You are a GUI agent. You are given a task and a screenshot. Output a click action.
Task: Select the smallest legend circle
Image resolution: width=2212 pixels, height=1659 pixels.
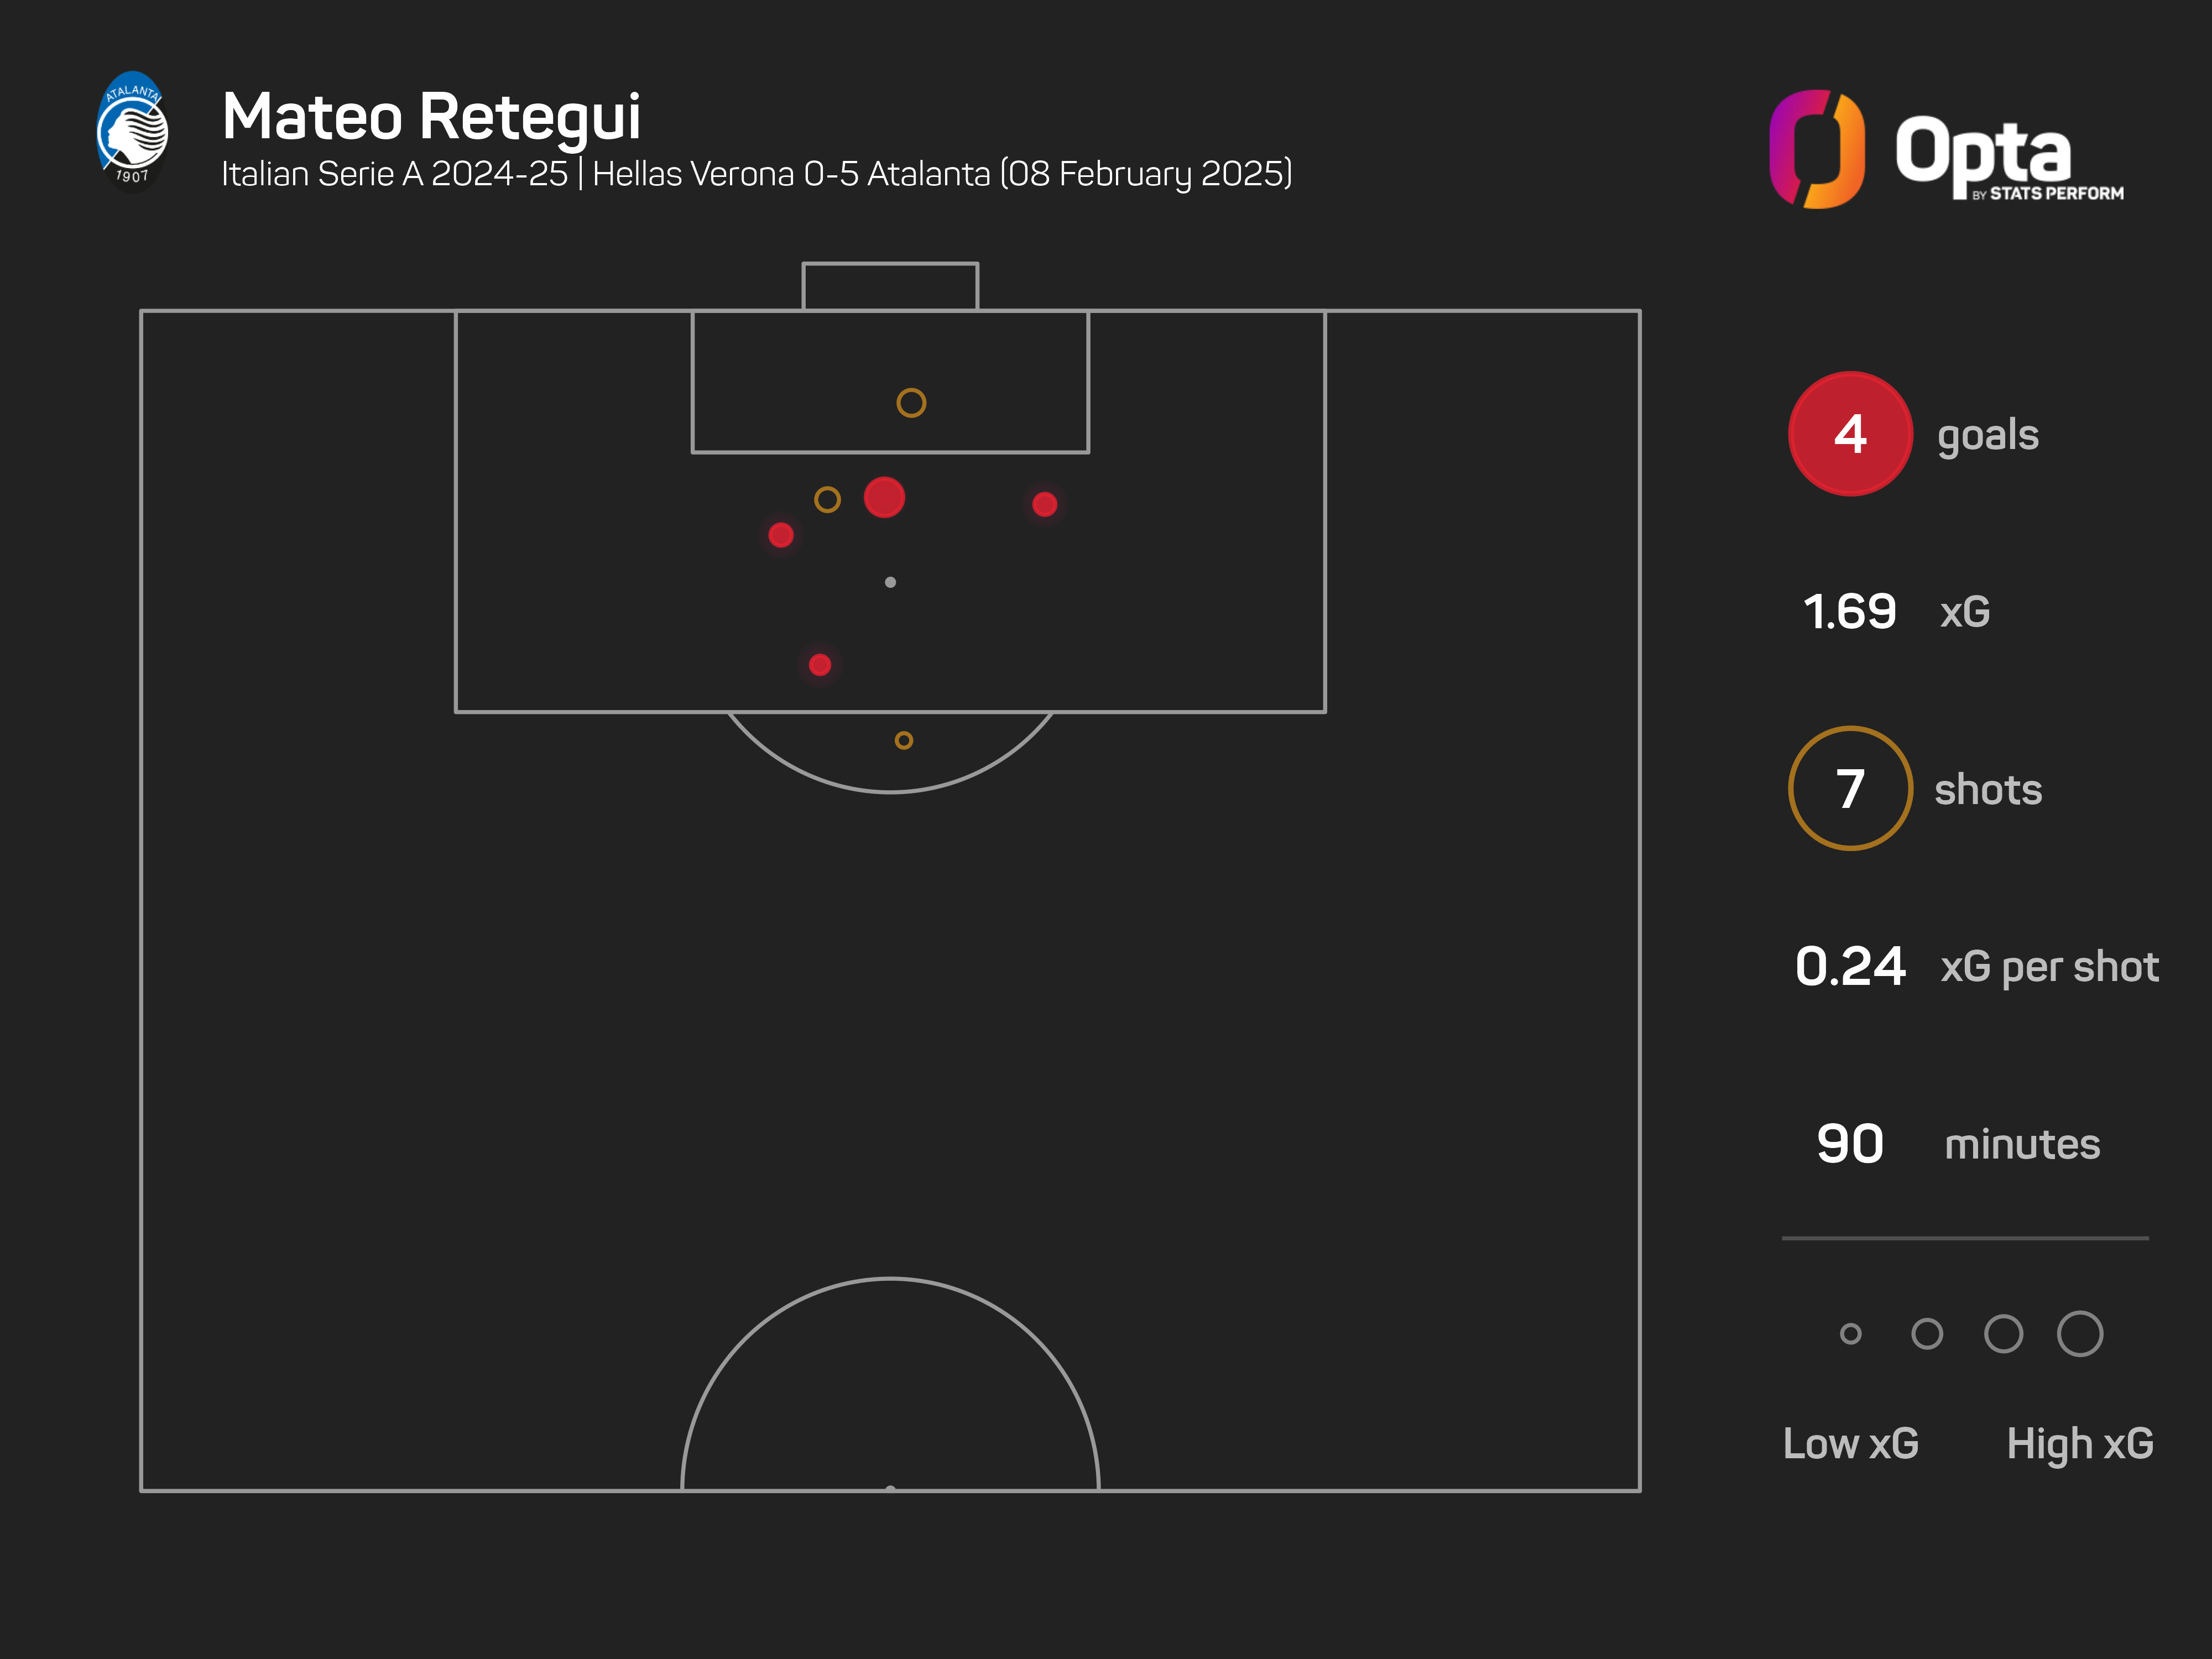click(x=1850, y=1333)
